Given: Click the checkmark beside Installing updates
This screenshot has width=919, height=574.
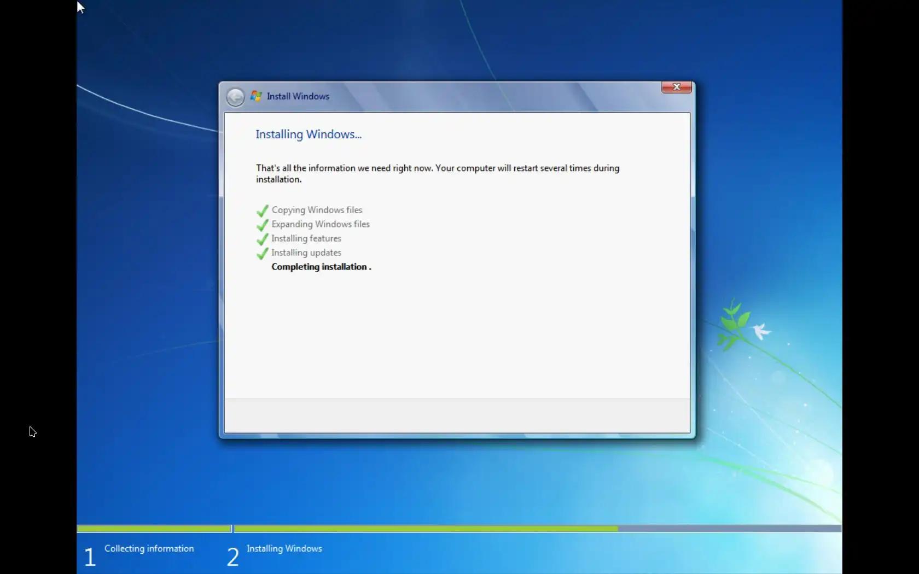Looking at the screenshot, I should tap(263, 253).
